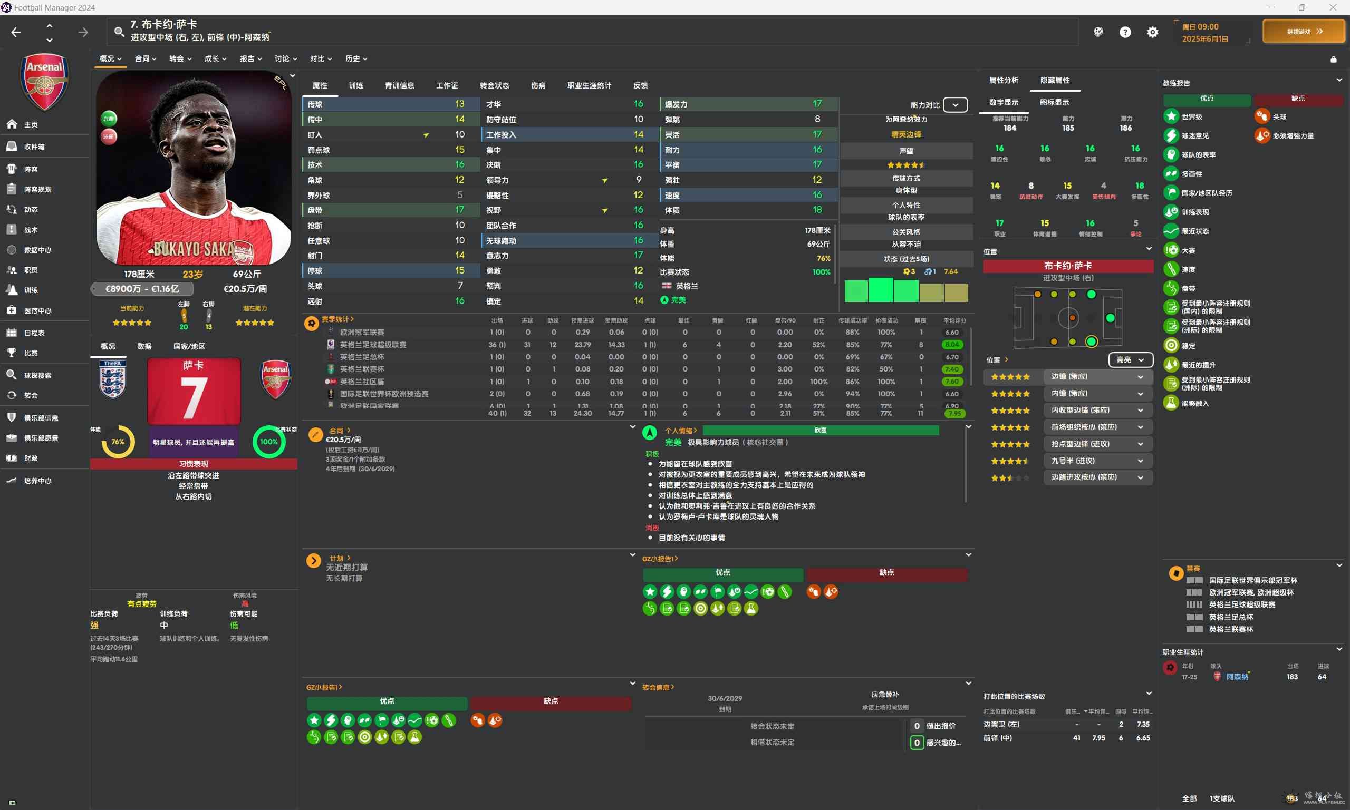The image size is (1350, 810).
Task: Select the 数据 tab under player photo
Action: coord(144,346)
